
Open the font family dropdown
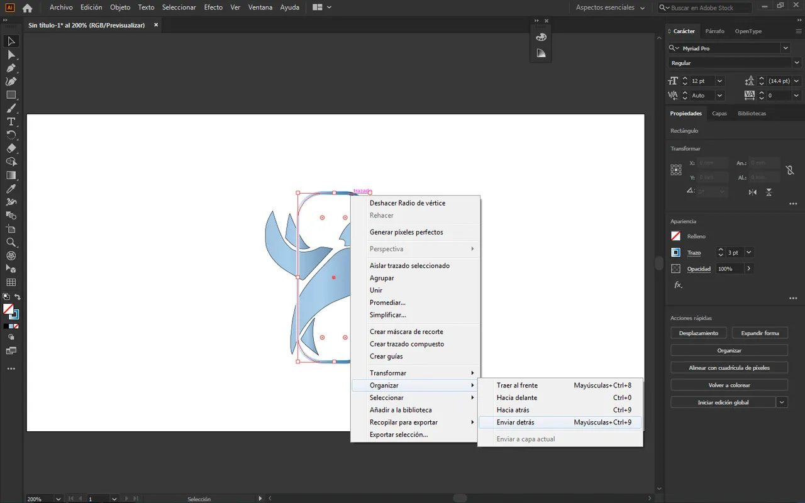tap(786, 48)
